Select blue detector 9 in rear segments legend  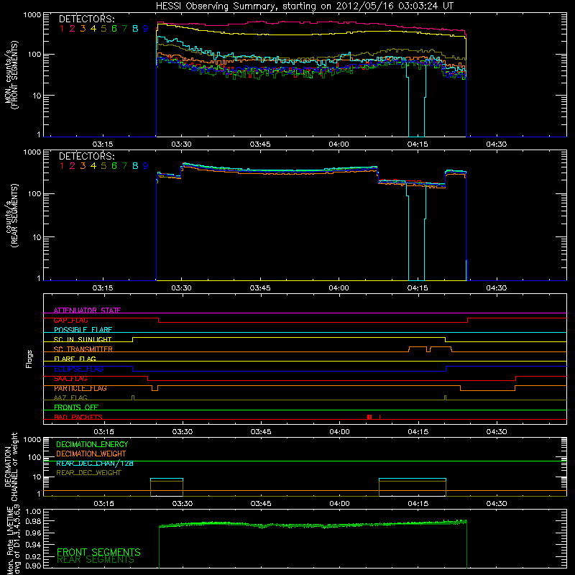146,166
